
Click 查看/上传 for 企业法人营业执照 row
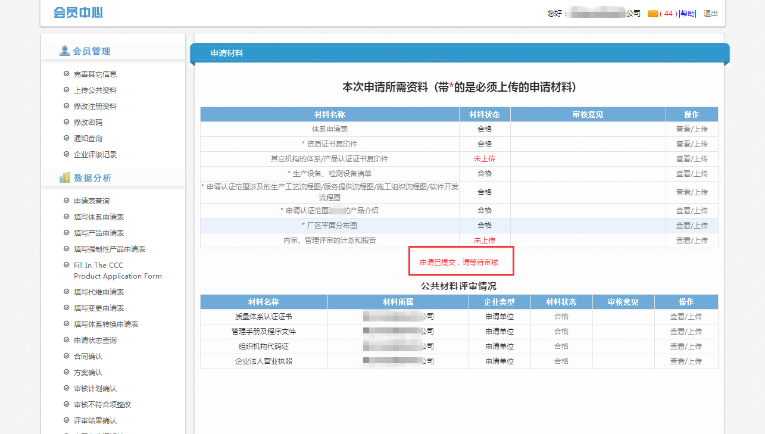[686, 361]
